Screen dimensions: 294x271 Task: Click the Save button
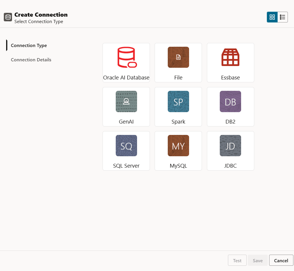tap(258, 260)
